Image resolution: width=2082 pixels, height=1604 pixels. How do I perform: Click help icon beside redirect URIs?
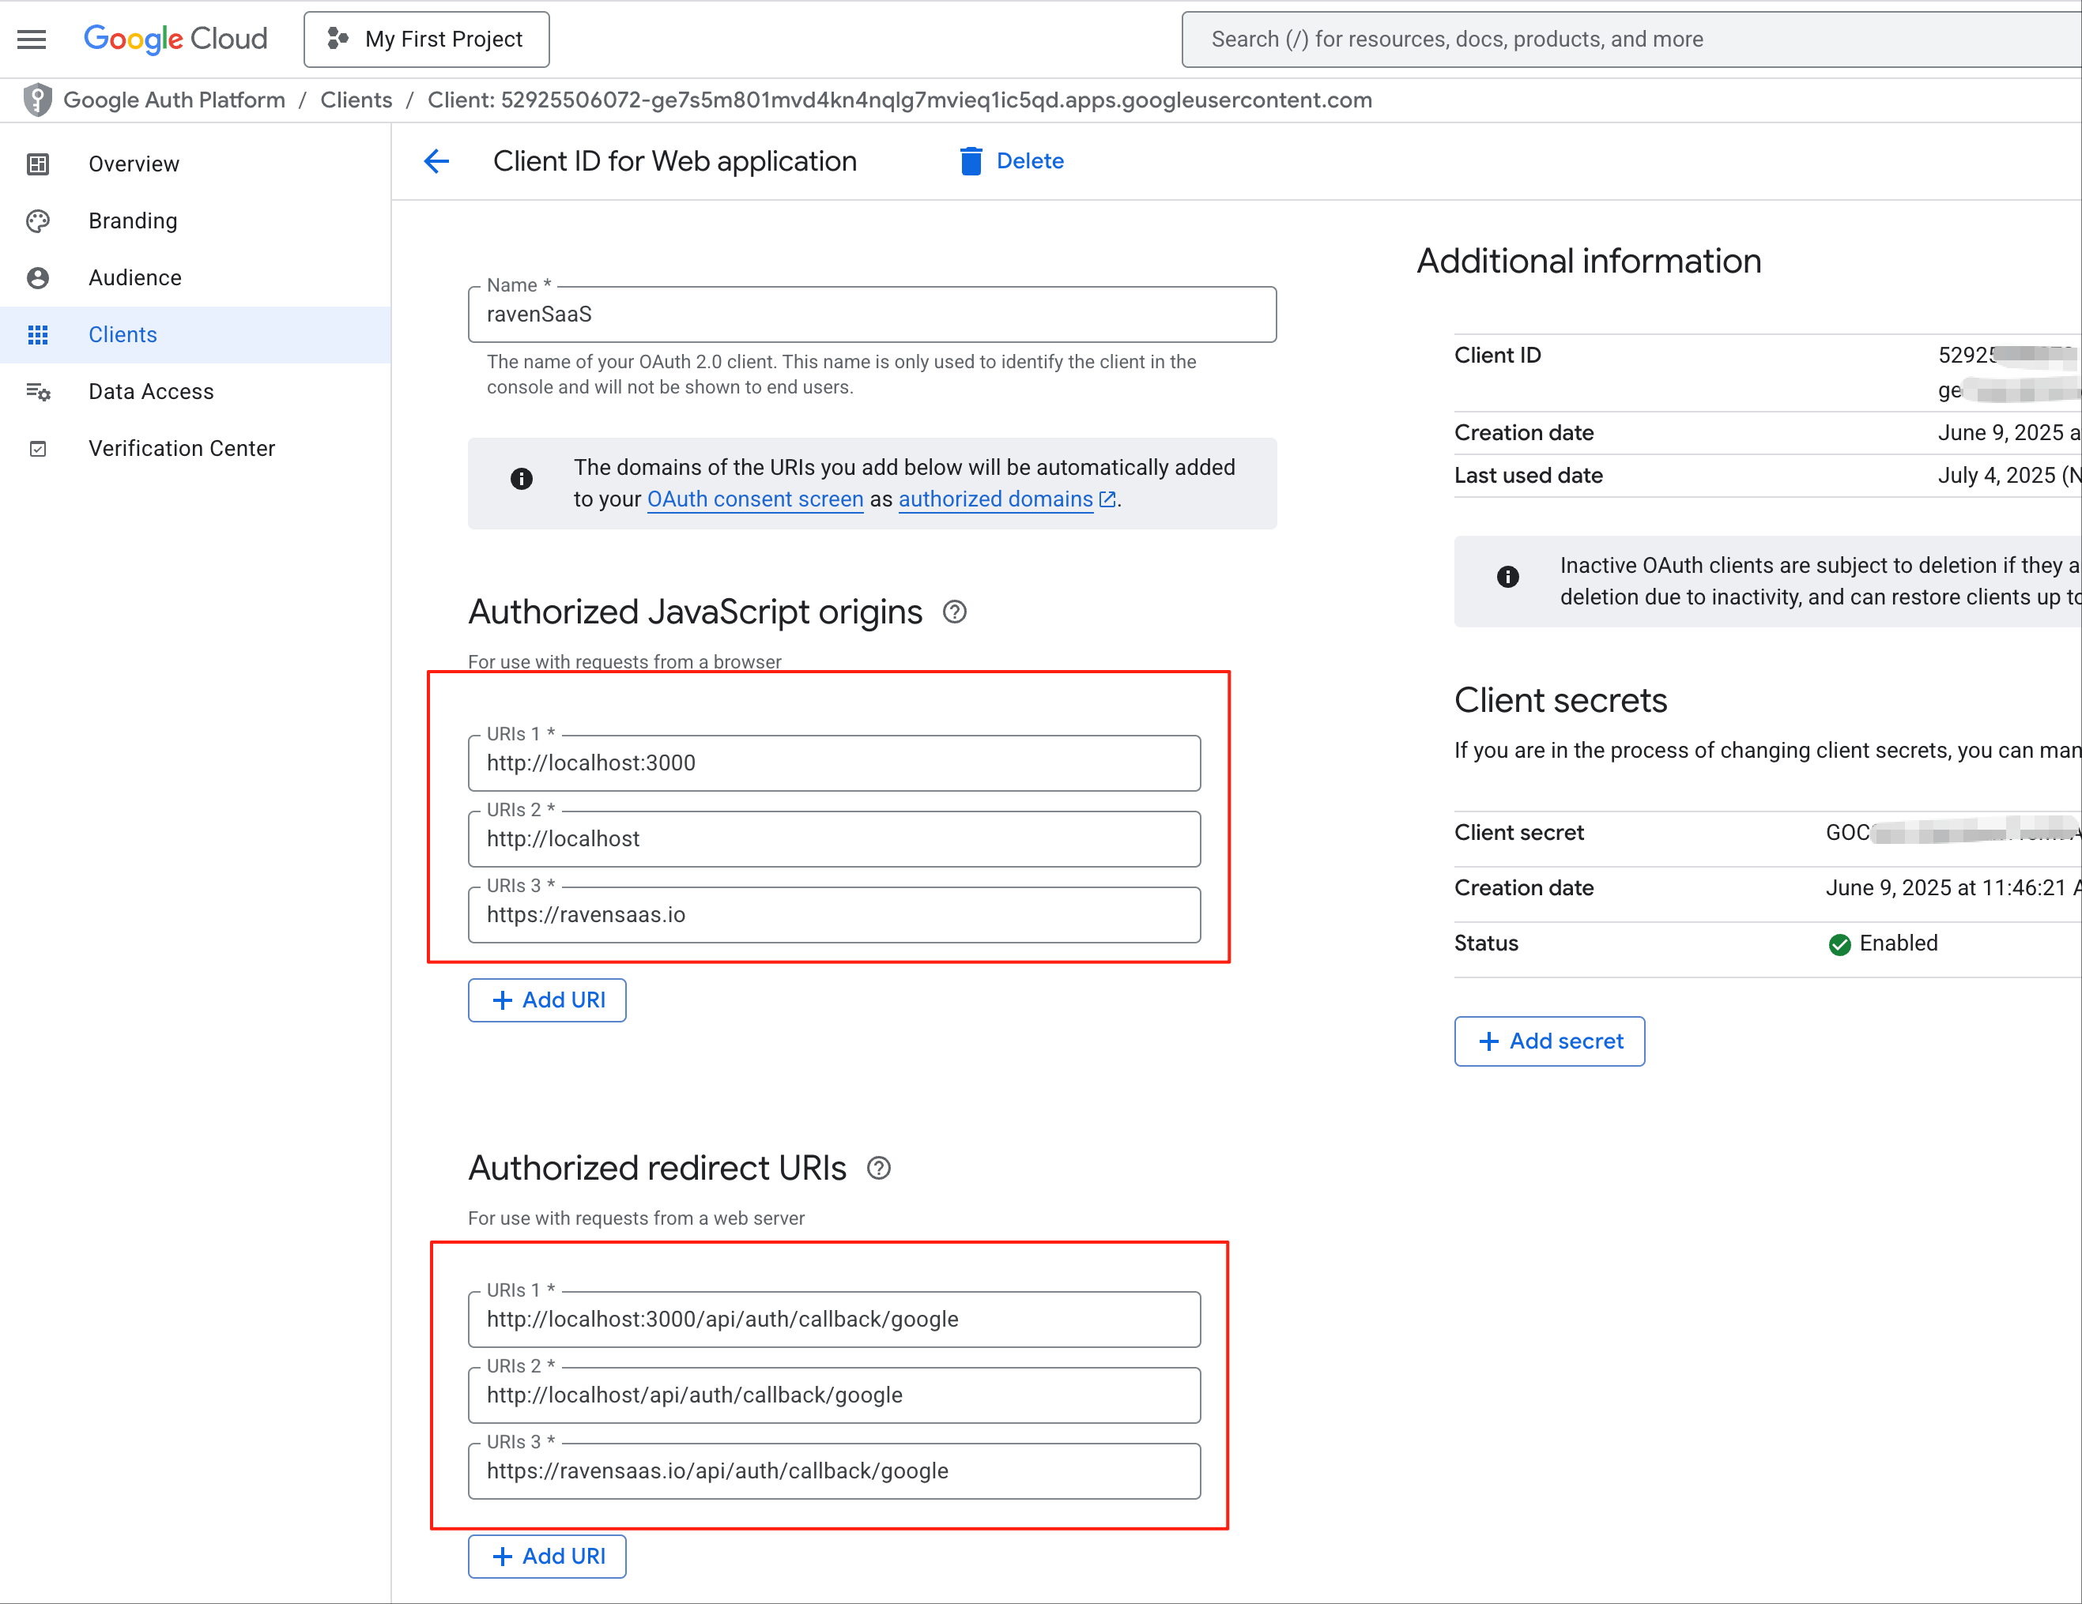tap(879, 1169)
